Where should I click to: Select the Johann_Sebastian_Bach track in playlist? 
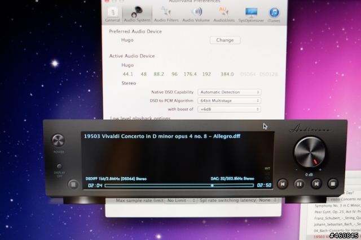(x=337, y=224)
